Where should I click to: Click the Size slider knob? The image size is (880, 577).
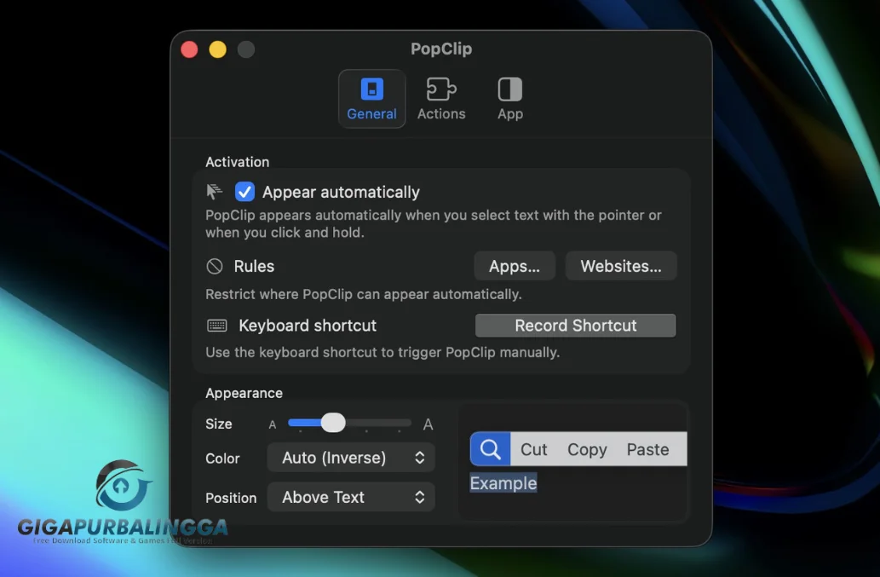pos(333,423)
